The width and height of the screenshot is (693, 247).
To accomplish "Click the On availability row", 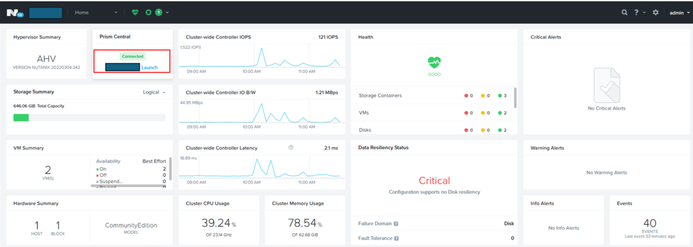I will coord(131,169).
